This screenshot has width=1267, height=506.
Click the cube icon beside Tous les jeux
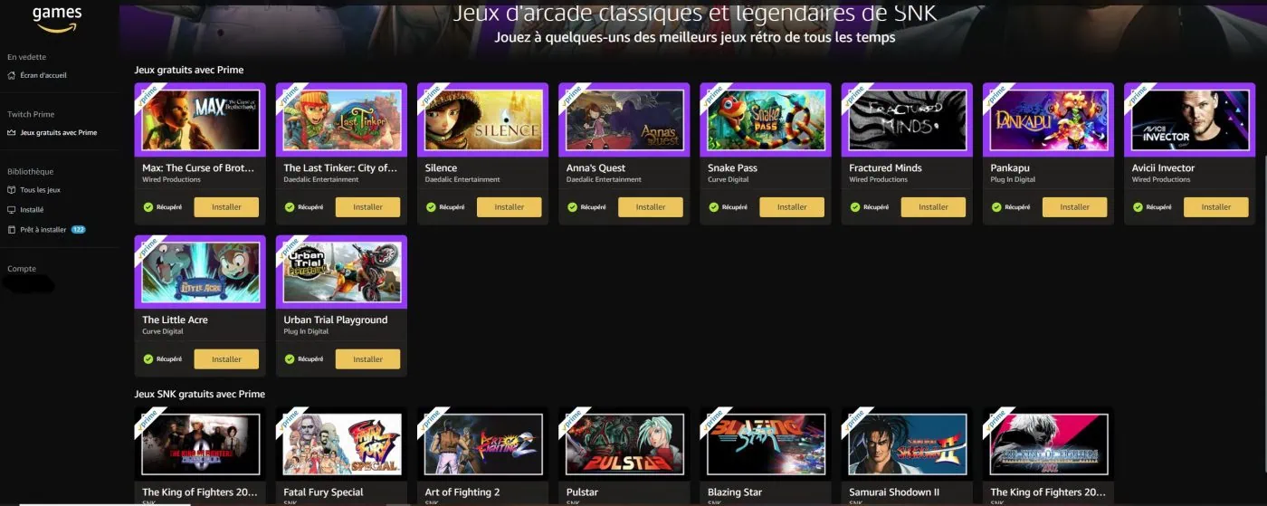click(x=11, y=190)
